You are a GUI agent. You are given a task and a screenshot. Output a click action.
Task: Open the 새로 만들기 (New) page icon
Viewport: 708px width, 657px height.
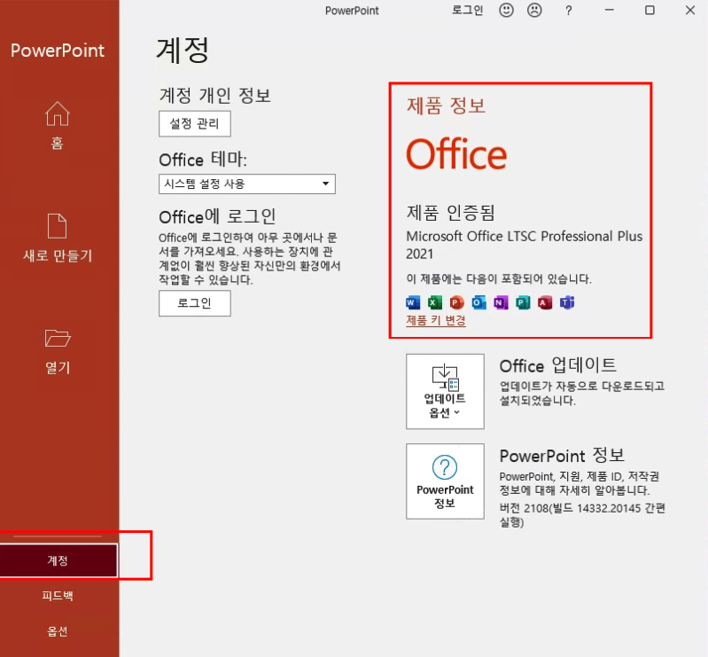click(58, 225)
